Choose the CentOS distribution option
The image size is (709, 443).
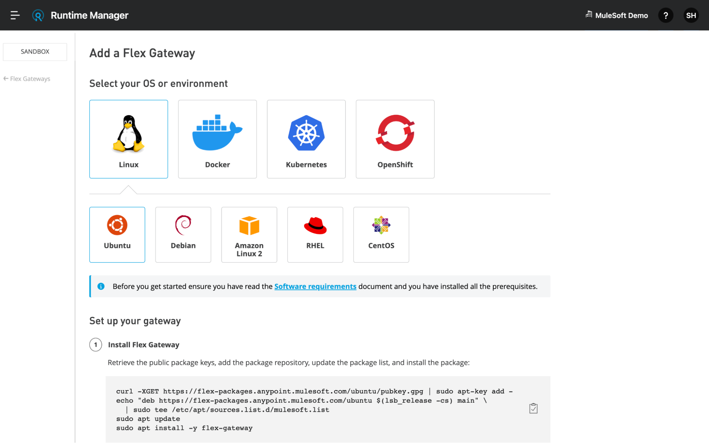pyautogui.click(x=381, y=234)
